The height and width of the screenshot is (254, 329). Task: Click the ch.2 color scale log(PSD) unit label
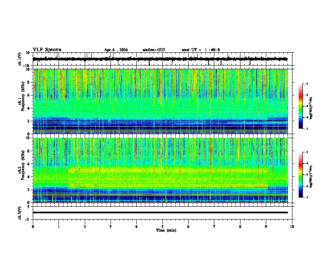pos(311,177)
